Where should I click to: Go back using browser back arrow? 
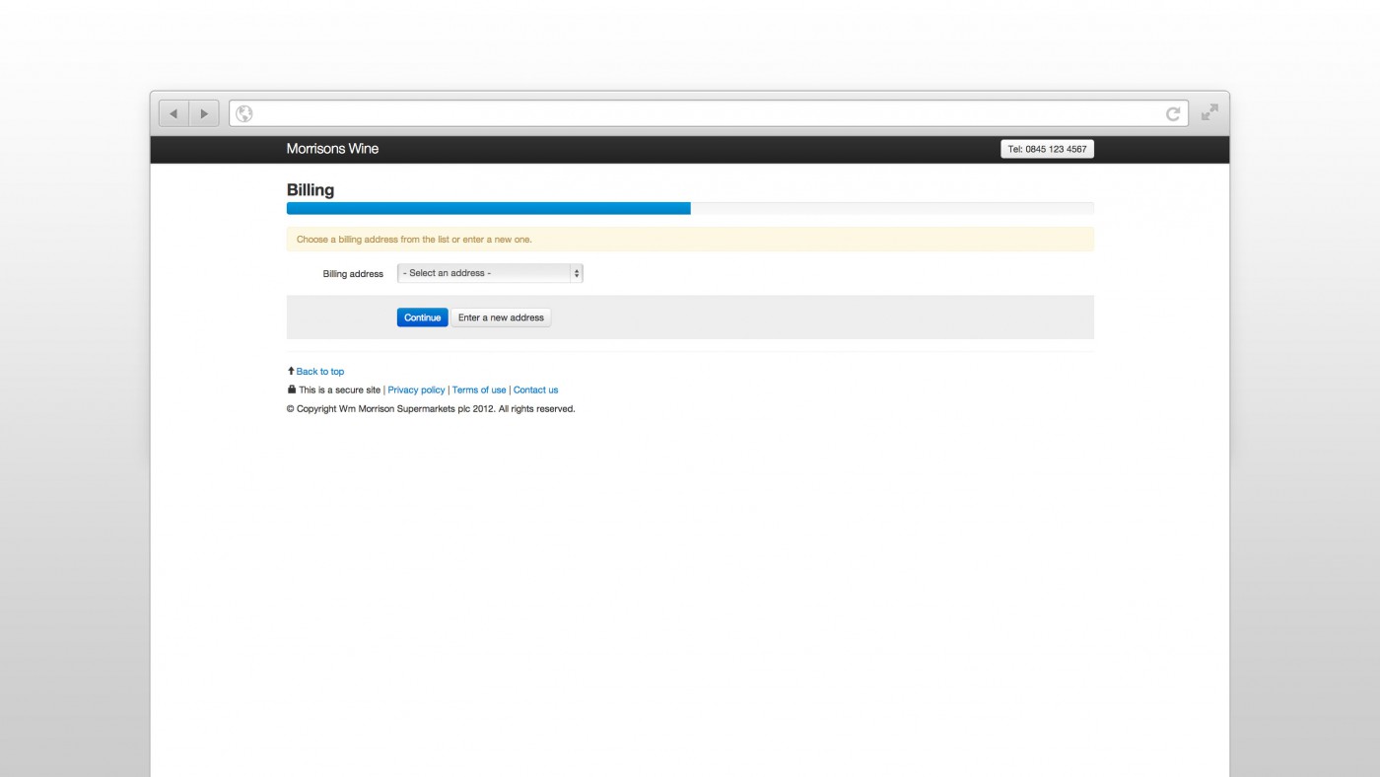pos(173,113)
